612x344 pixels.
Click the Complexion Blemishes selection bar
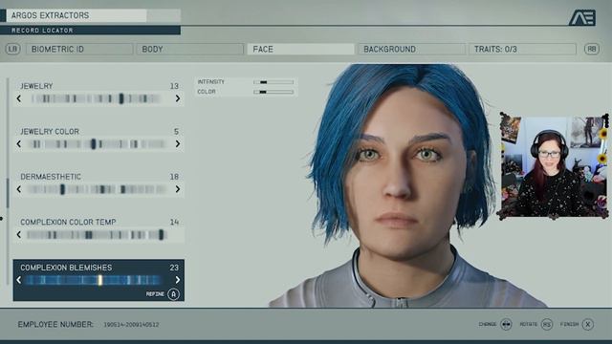point(94,280)
